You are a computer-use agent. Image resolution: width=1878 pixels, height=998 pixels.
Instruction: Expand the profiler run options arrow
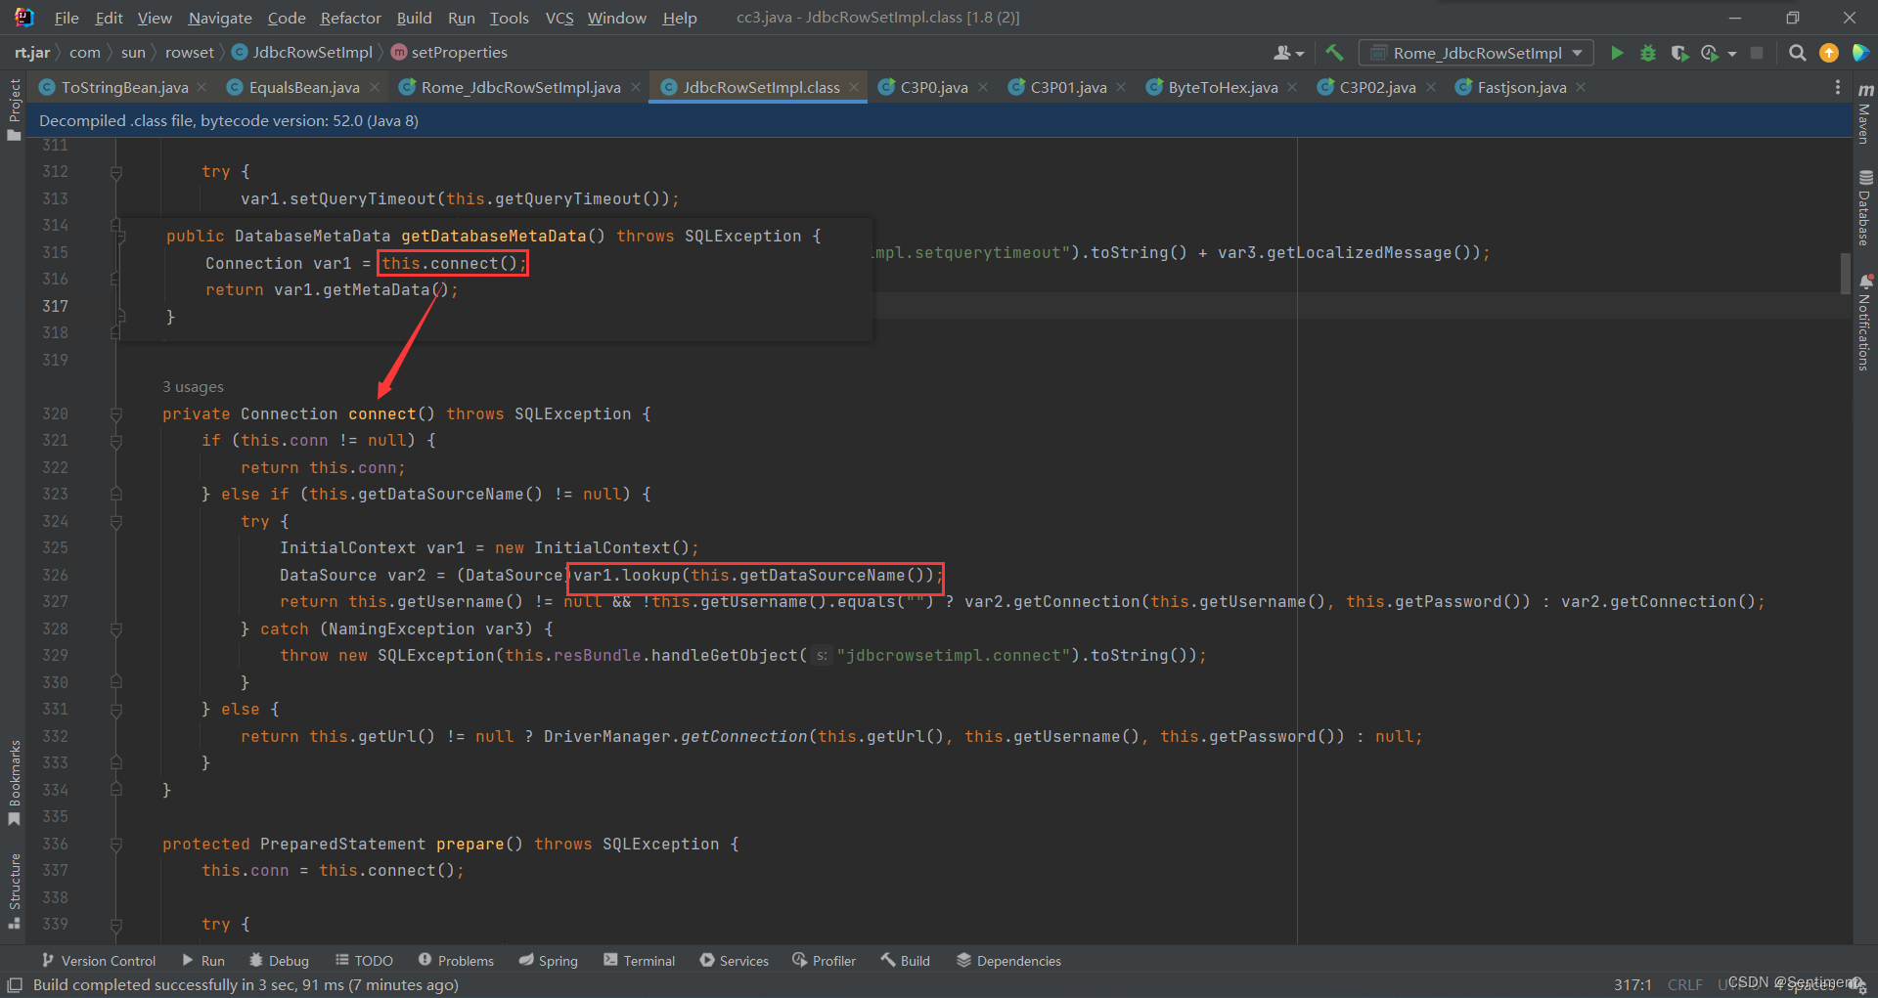tap(1732, 54)
